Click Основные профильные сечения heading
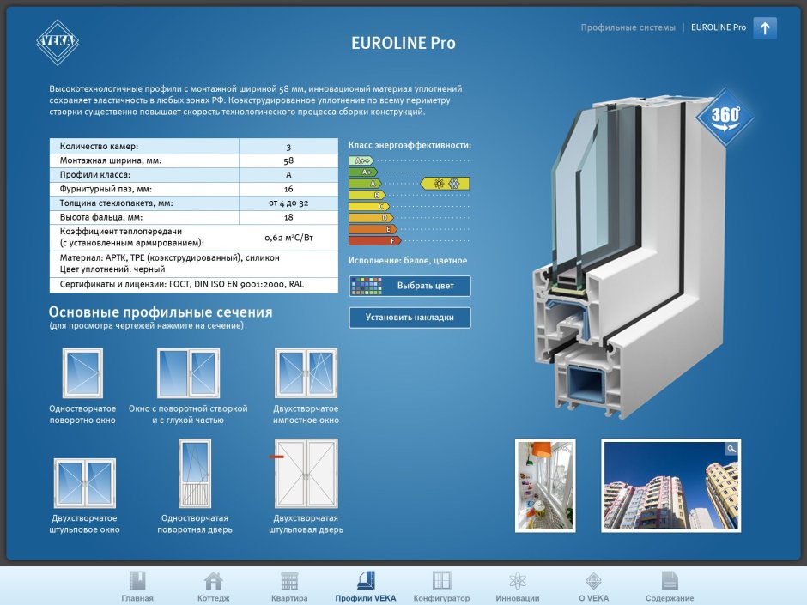 click(x=161, y=312)
